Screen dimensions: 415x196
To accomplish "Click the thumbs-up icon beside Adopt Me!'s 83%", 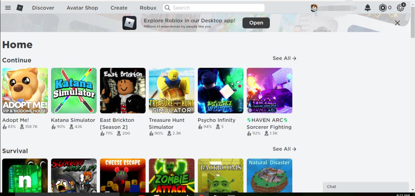I will click(5, 127).
